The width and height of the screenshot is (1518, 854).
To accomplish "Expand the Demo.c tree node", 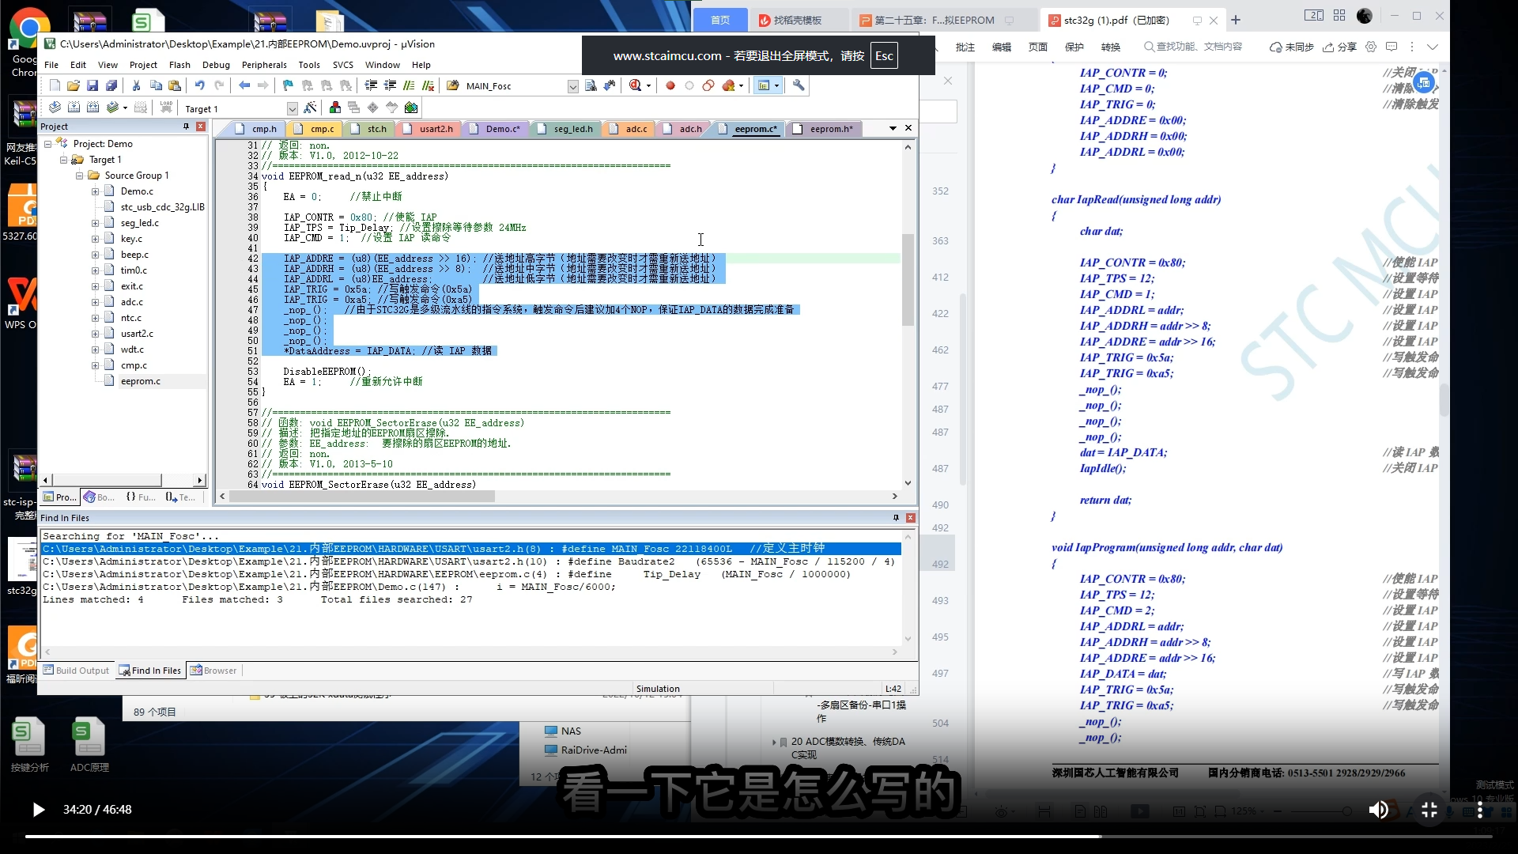I will pyautogui.click(x=95, y=191).
